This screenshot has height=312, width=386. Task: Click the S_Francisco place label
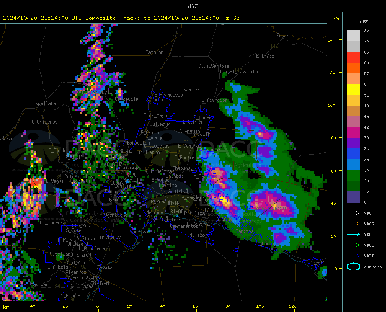169,95
